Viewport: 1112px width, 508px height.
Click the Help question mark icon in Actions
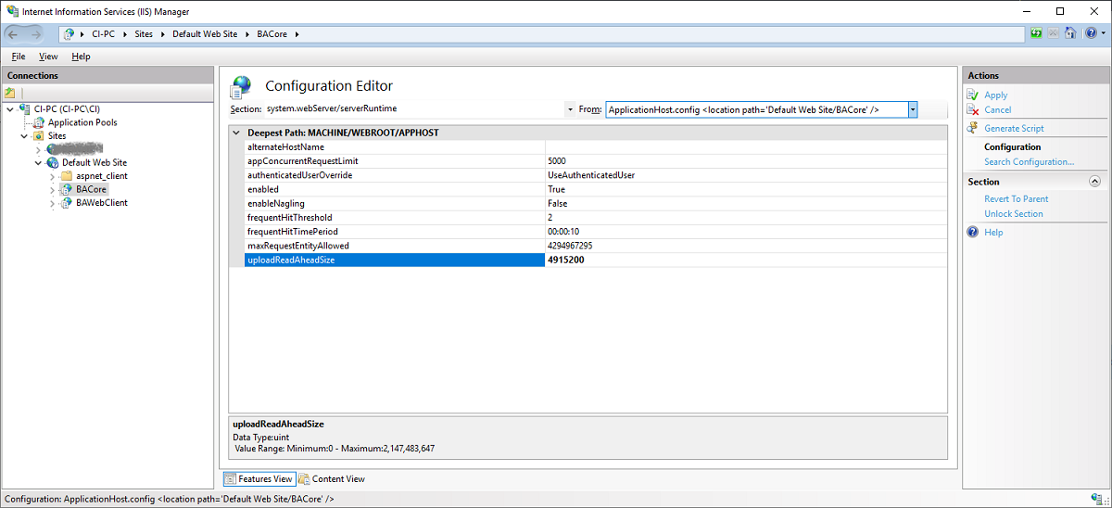coord(972,232)
